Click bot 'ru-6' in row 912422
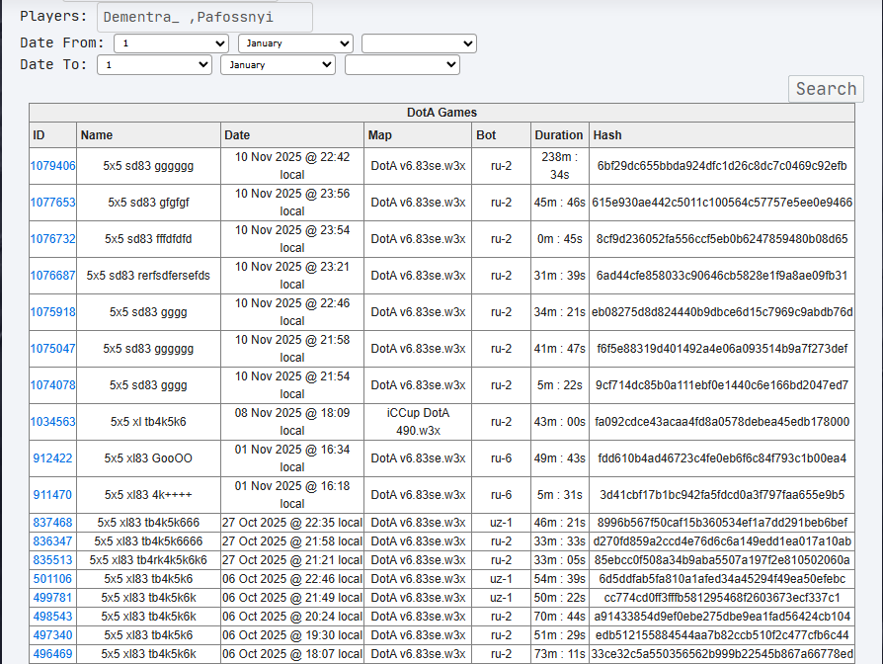Screen dimensions: 883x664 pos(501,458)
